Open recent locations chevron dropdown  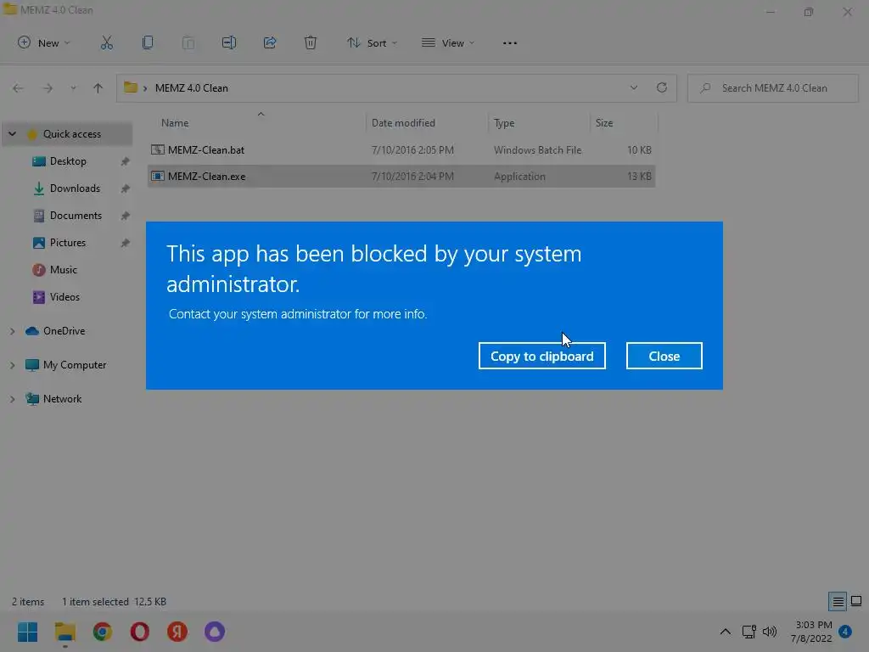(x=73, y=88)
